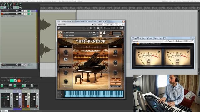This screenshot has height=112, width=200.
Task: Click the Play button in transport
Action: click(x=12, y=81)
